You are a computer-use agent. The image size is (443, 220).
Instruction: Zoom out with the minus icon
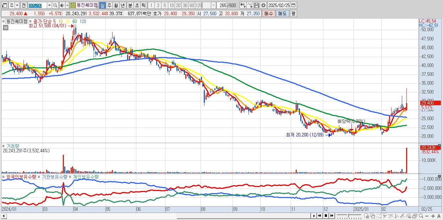click(x=427, y=216)
